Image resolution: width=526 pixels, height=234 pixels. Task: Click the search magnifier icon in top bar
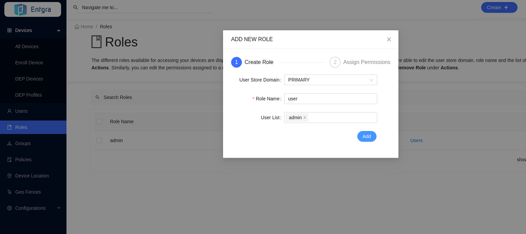(75, 7)
